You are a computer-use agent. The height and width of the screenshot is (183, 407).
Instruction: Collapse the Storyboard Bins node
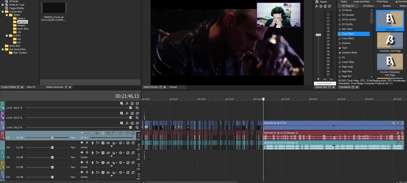pos(3,49)
